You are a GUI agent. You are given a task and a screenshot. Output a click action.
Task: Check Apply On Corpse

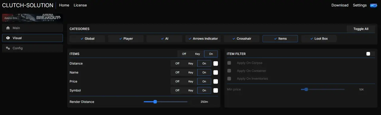[x=229, y=63]
